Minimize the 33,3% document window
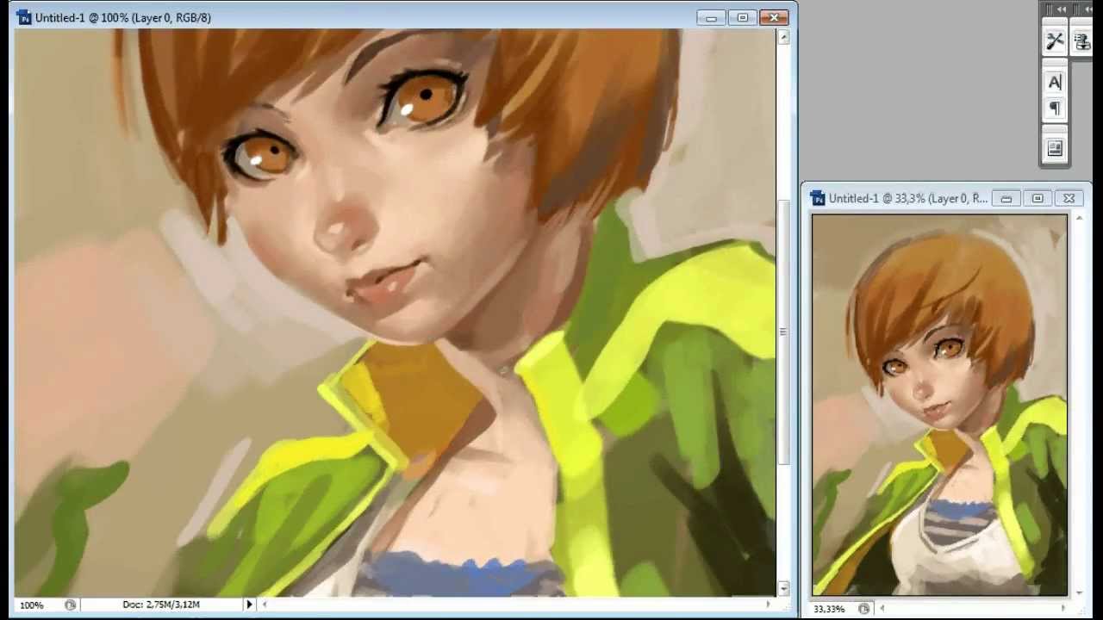Viewport: 1103px width, 620px height. 1006,198
